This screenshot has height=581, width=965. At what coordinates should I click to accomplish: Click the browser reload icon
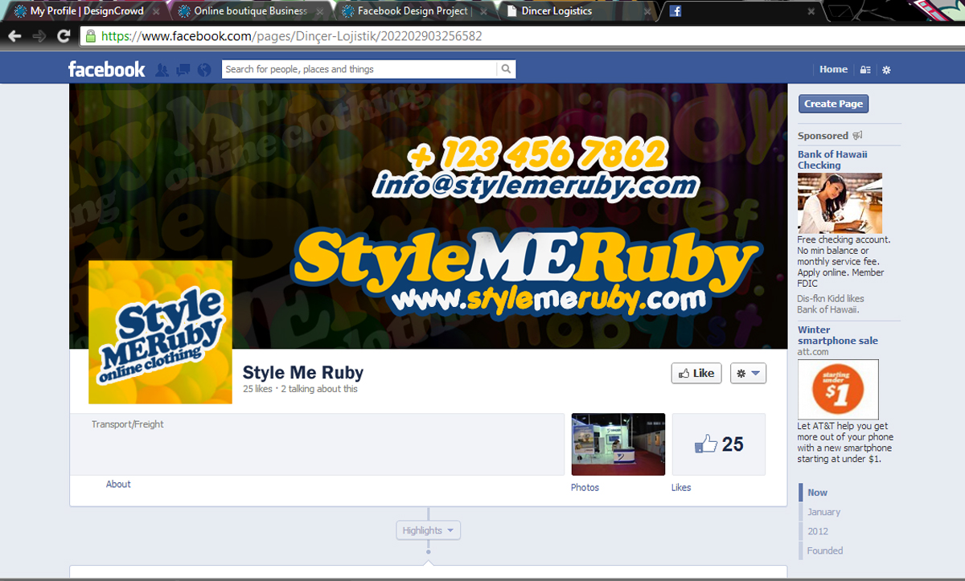[x=64, y=36]
